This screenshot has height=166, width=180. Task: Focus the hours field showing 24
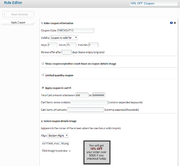71,45
